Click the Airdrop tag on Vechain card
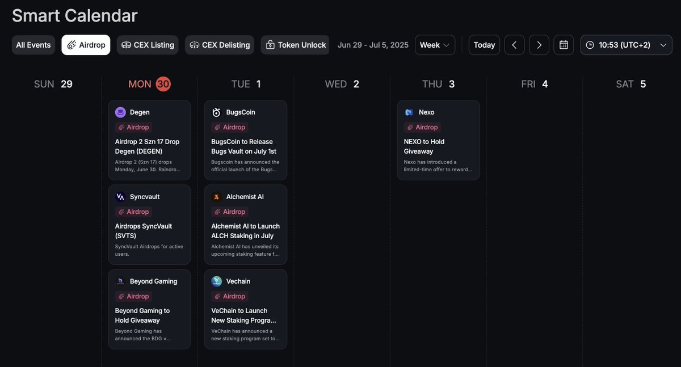The width and height of the screenshot is (681, 367). tap(230, 296)
